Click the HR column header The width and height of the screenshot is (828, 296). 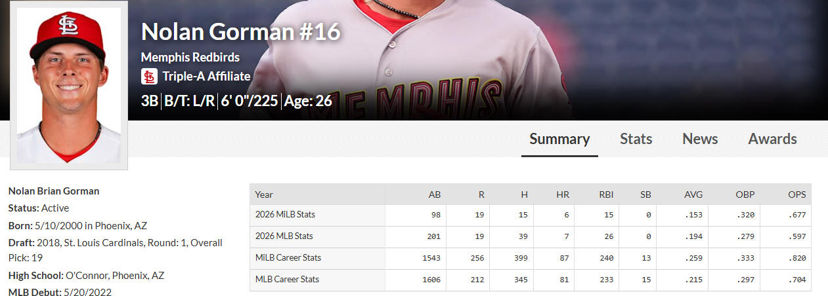[x=563, y=194]
